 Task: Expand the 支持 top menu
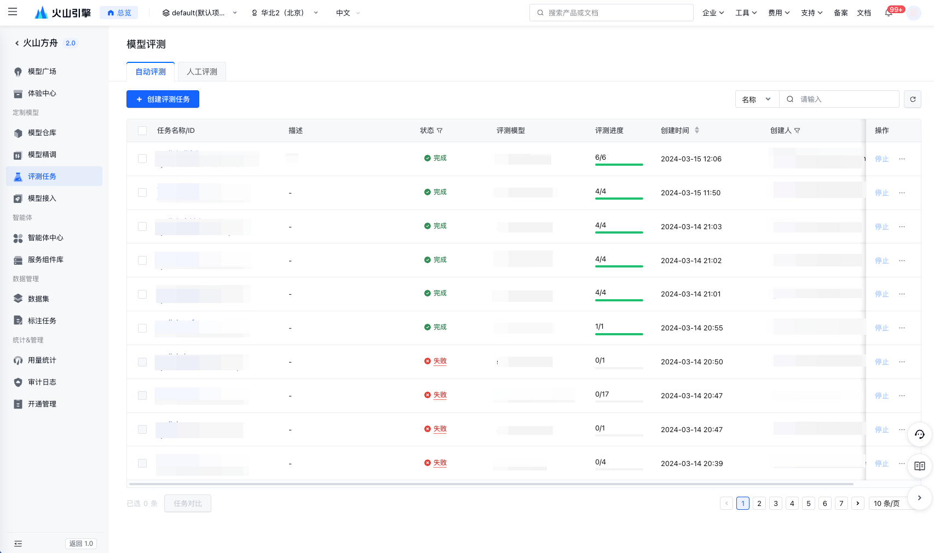(812, 13)
